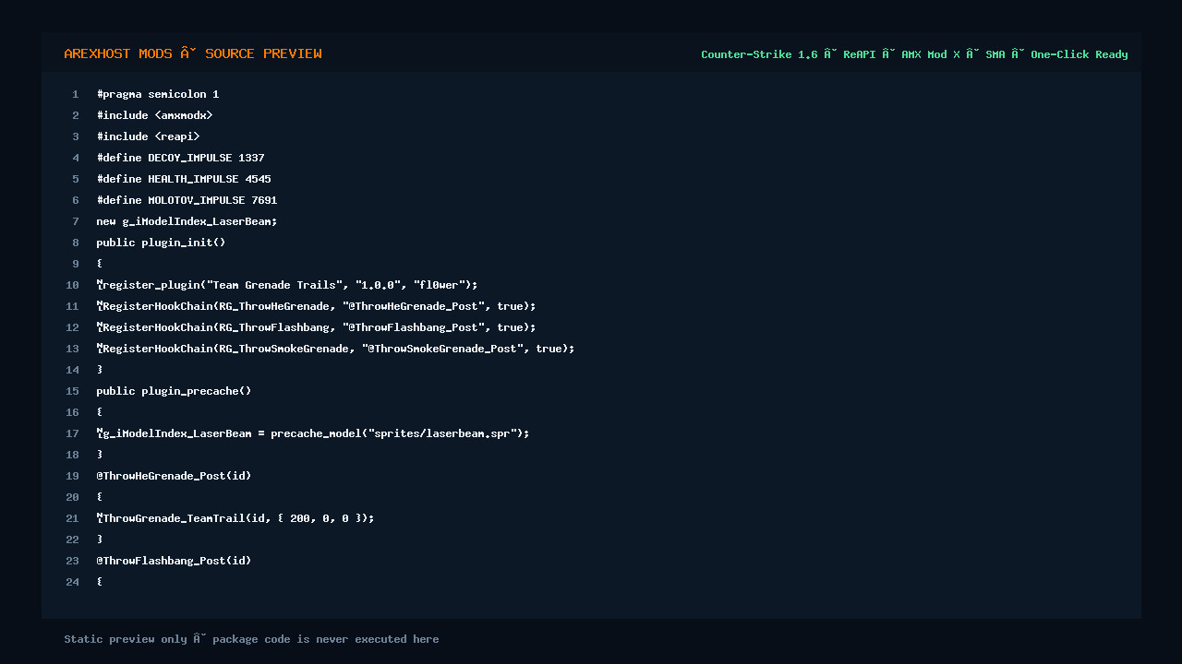Screen dimensions: 1182x664
Task: Click line number 1 in gutter
Action: click(76, 94)
